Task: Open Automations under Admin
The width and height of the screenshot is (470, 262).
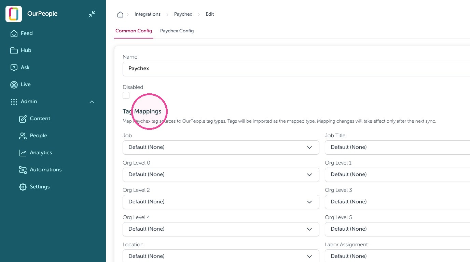Action: tap(46, 170)
